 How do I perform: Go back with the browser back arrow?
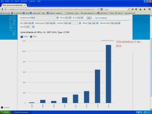(3, 9)
